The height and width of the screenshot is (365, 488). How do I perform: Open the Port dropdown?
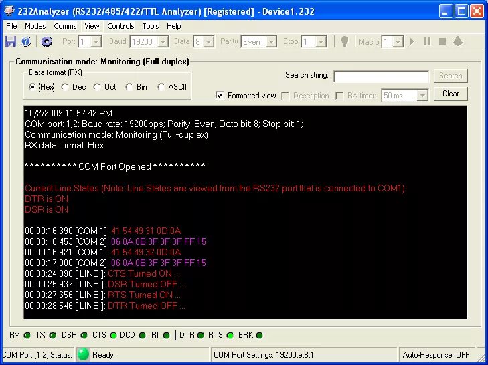click(x=96, y=41)
